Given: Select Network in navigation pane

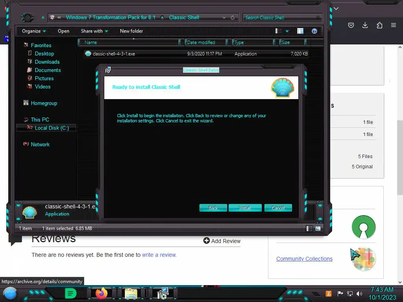Looking at the screenshot, I should [x=40, y=144].
